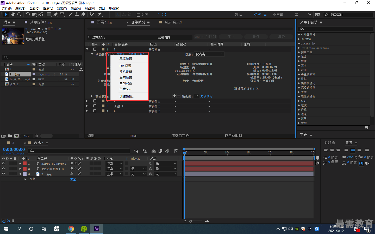Screen dimensions: 375x234
Task: Select the Roto Brush tool
Action: click(x=92, y=15)
